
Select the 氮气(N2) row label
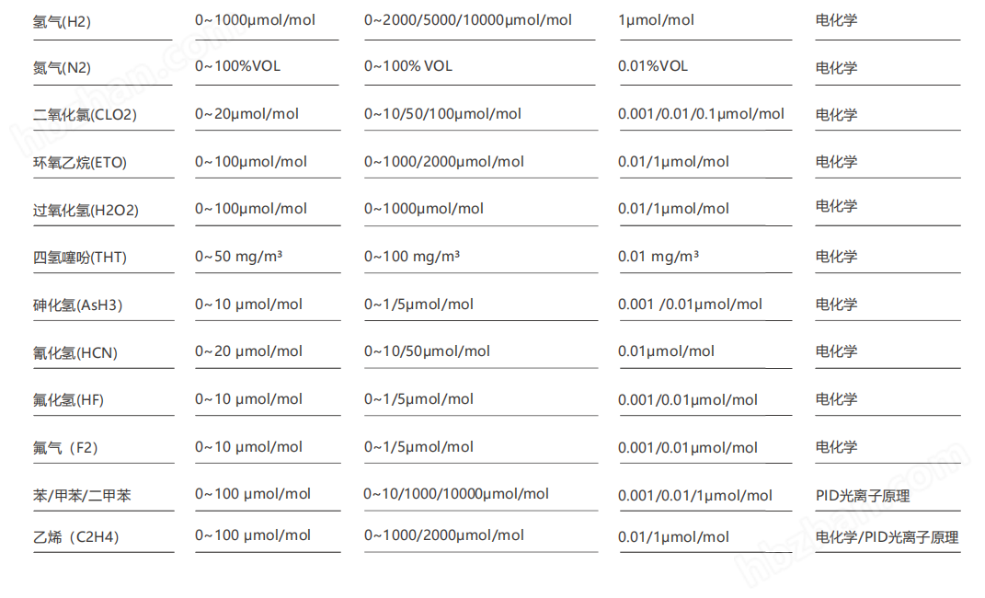[62, 68]
